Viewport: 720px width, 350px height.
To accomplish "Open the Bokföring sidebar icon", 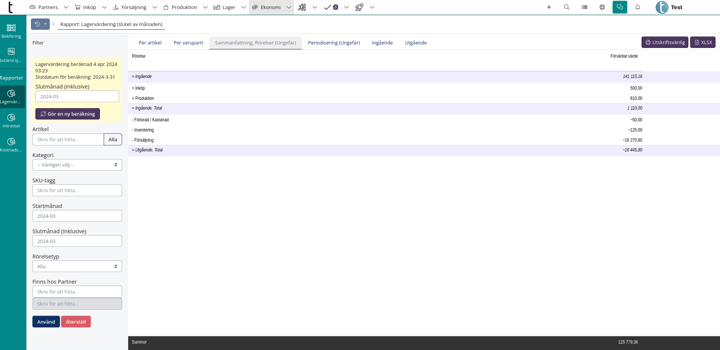I will 11,31.
